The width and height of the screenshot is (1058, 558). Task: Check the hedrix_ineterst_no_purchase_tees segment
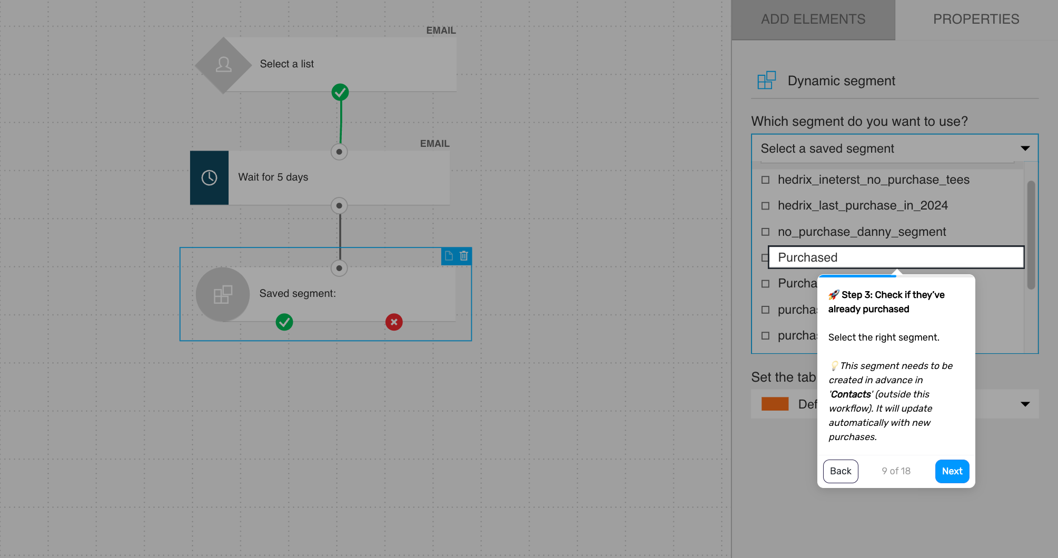(x=766, y=180)
